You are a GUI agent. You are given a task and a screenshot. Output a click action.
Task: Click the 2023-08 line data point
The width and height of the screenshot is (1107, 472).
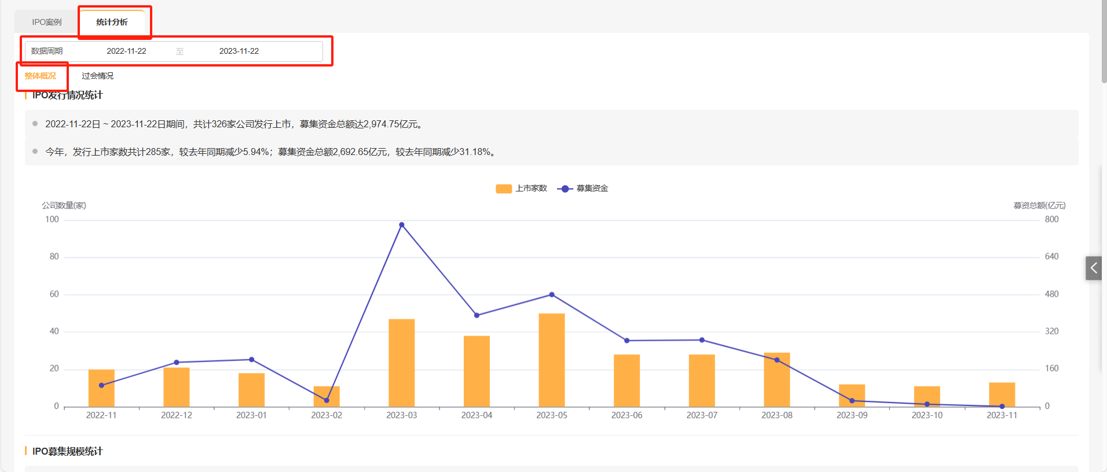point(776,360)
